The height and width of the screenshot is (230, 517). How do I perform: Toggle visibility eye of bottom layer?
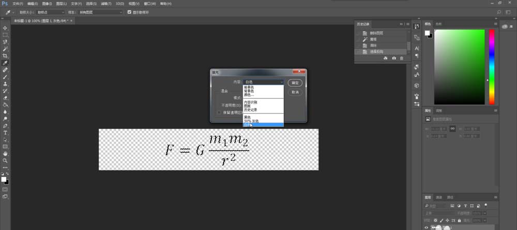tap(427, 227)
